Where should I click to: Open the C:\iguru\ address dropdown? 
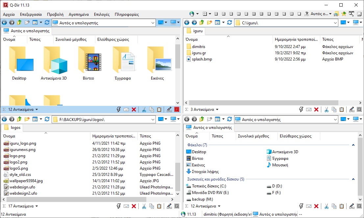335,23
